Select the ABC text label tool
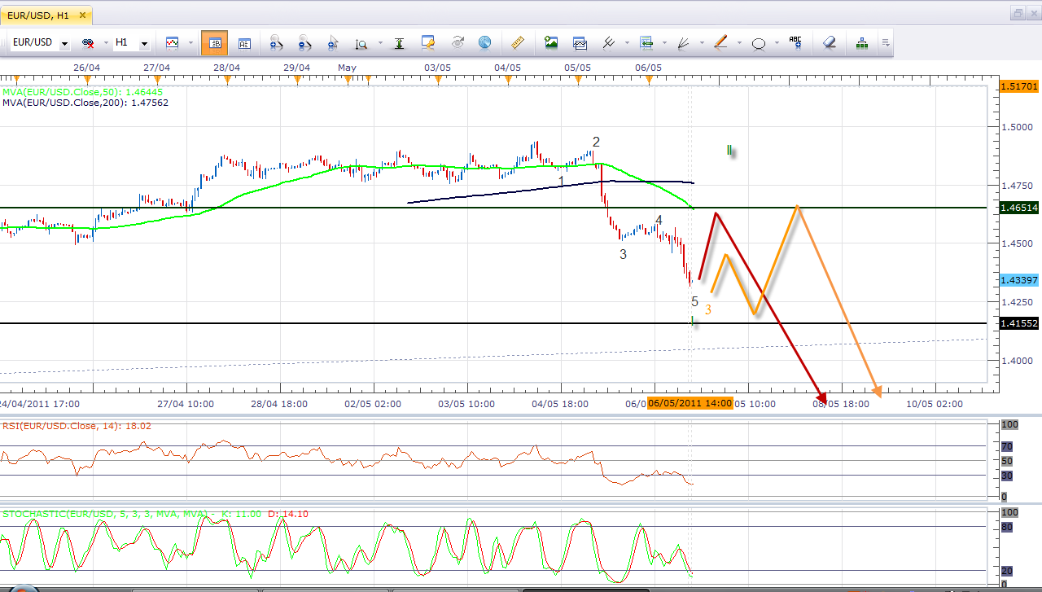The image size is (1042, 592). click(795, 43)
